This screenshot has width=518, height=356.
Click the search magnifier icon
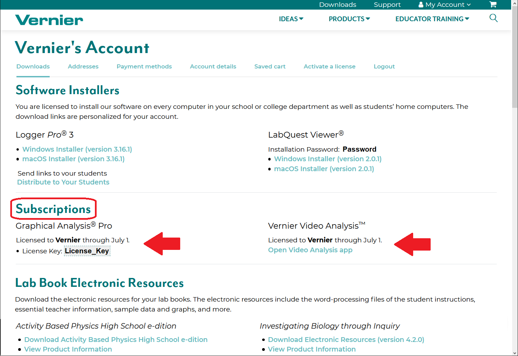(x=493, y=18)
